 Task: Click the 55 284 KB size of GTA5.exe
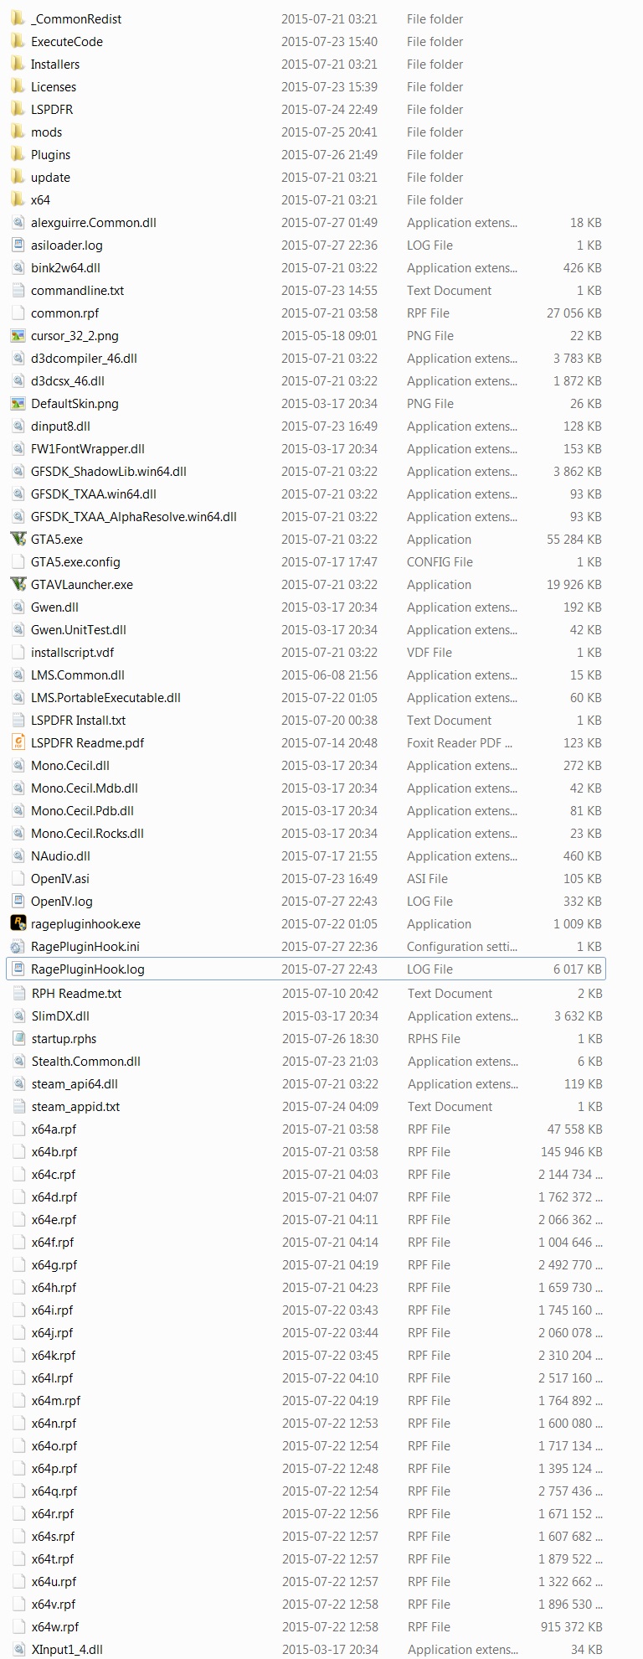[x=574, y=540]
